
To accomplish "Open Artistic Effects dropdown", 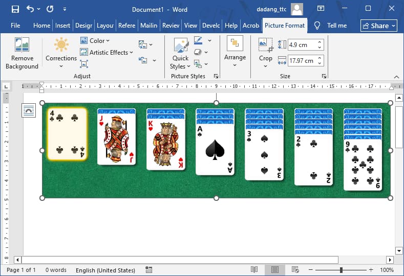I will point(107,53).
